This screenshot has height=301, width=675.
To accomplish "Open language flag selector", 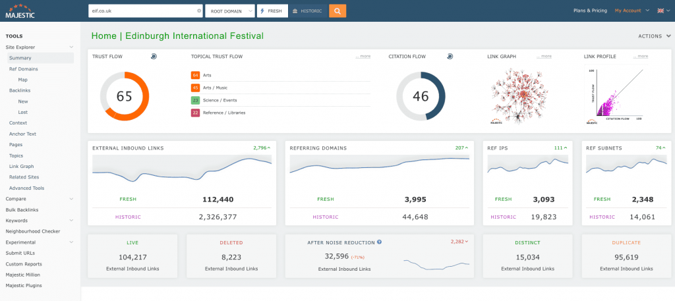I will (x=663, y=11).
